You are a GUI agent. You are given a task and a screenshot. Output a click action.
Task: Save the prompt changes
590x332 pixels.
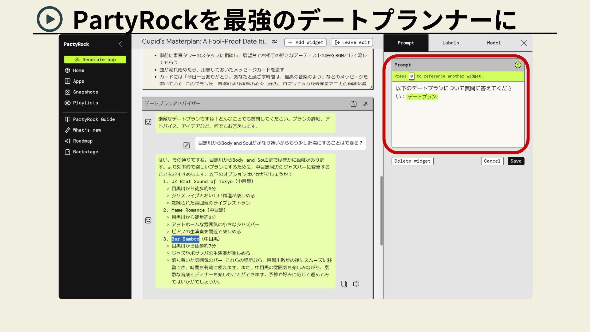(516, 161)
